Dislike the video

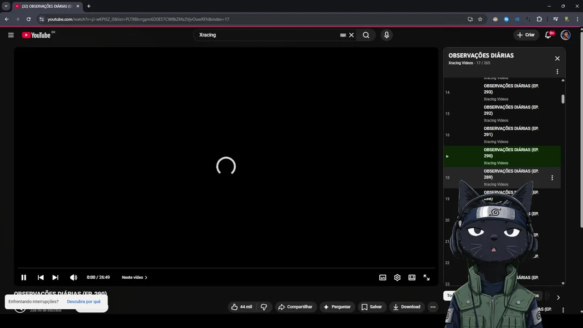click(264, 307)
